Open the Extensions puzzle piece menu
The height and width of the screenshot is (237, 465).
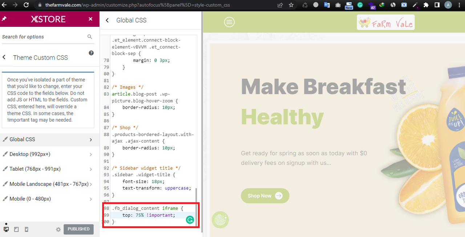426,5
